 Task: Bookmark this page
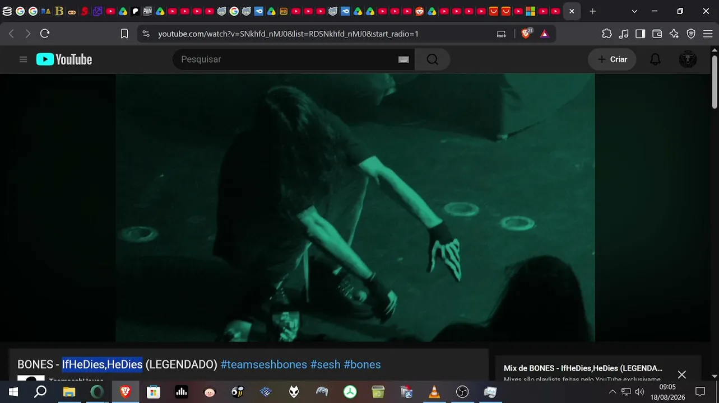pos(124,34)
